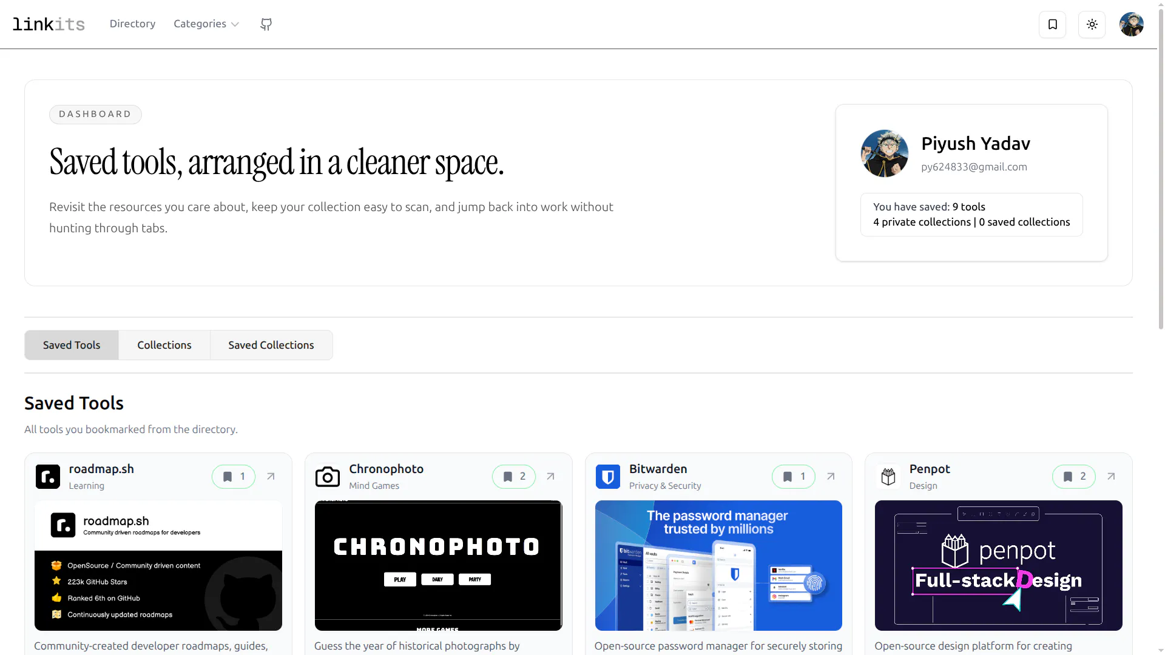Screen dimensions: 1165x655
Task: Open Chronophoto external link arrow
Action: (x=550, y=477)
